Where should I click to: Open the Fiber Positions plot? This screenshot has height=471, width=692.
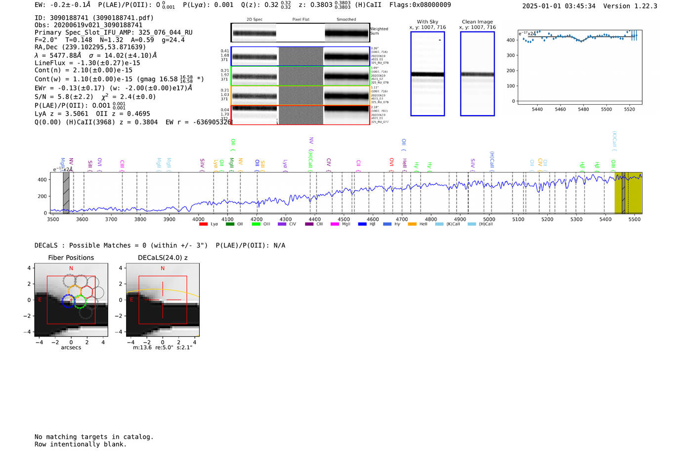coord(71,300)
